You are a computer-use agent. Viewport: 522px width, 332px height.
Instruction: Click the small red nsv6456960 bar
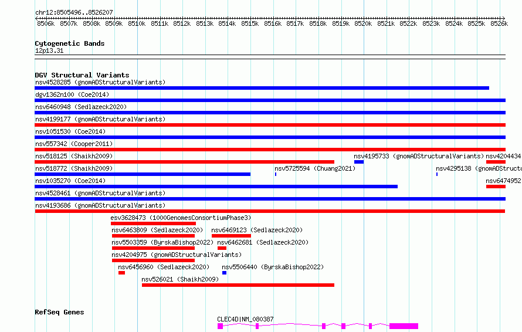pyautogui.click(x=121, y=273)
